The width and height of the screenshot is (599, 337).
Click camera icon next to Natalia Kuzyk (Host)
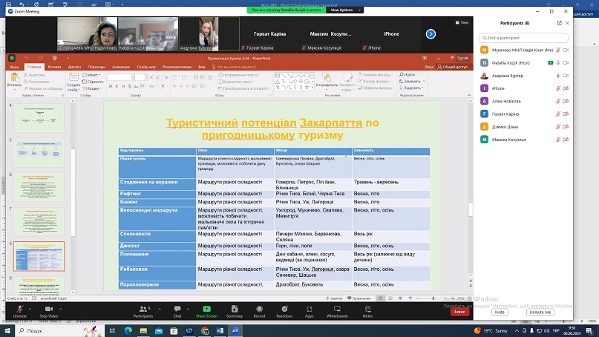tap(566, 62)
